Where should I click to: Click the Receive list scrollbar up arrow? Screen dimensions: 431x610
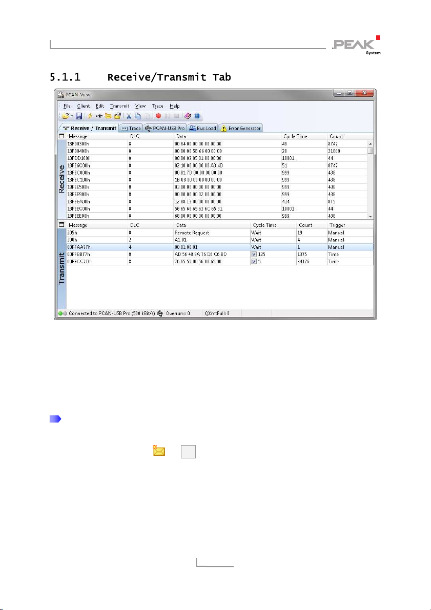[x=370, y=143]
